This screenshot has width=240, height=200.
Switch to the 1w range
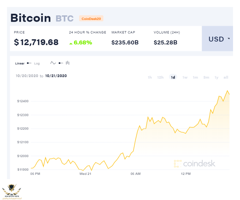185,77
